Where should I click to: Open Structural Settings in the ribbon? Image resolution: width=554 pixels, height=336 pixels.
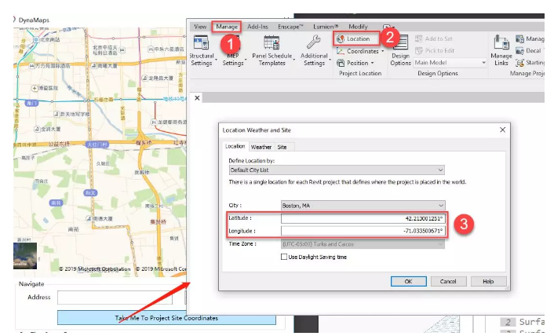(202, 50)
